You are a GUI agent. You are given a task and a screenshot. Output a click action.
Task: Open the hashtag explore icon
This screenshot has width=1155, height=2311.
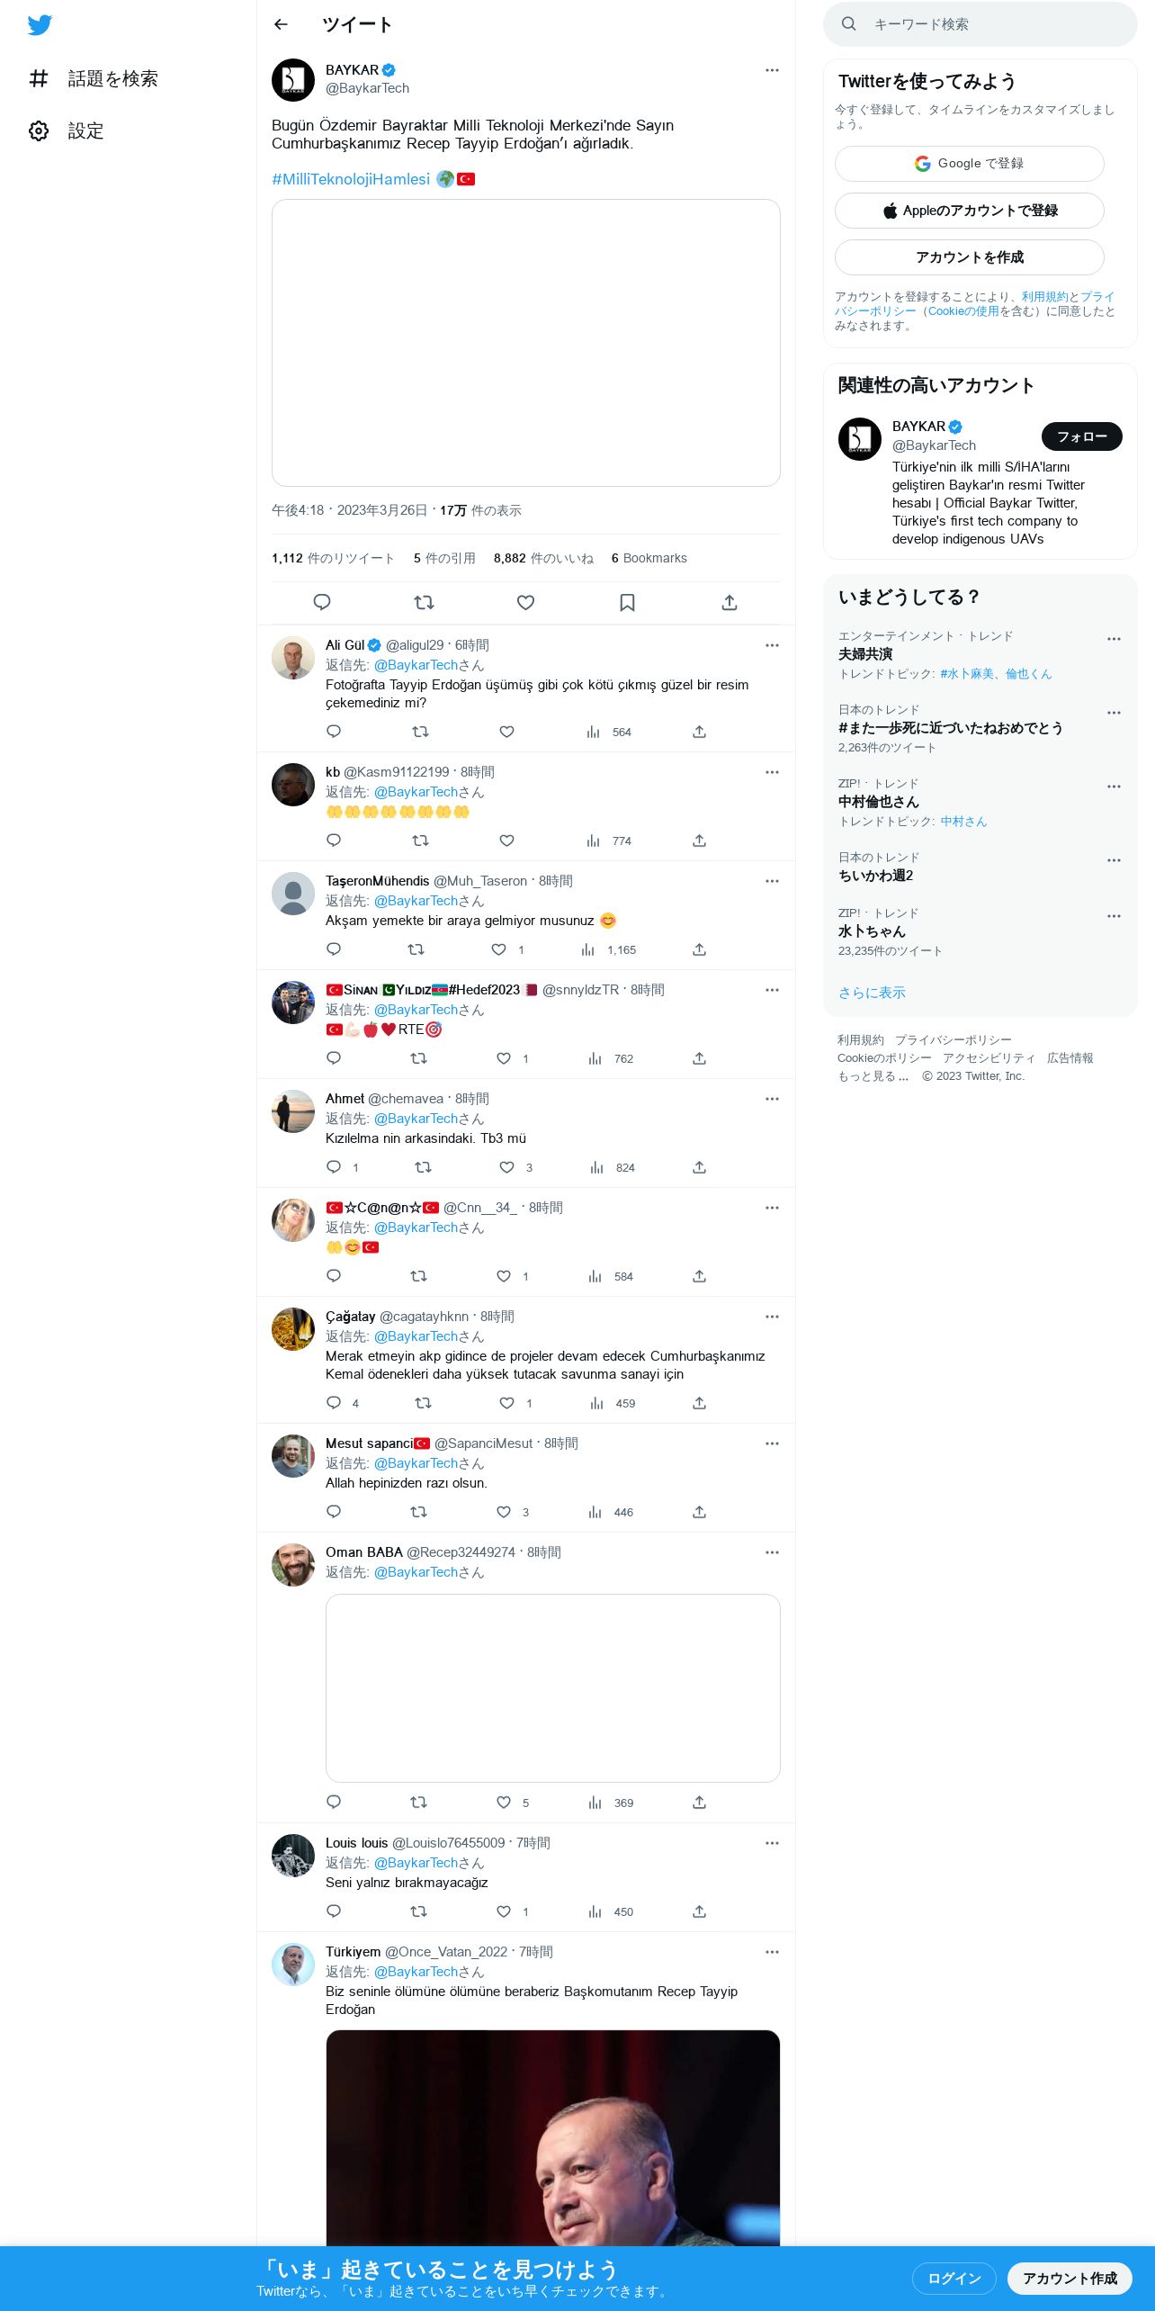(39, 79)
